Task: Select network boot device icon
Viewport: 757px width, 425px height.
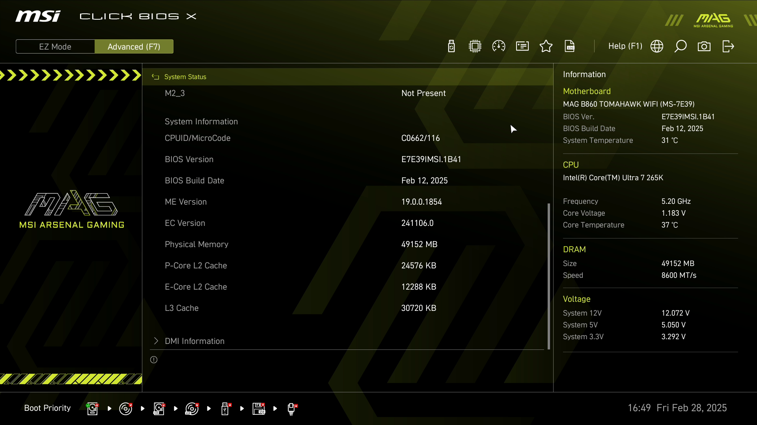Action: point(292,408)
